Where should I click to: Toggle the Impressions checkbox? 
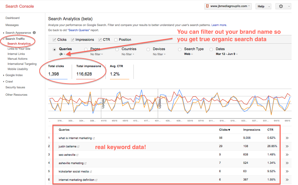tap(72, 40)
